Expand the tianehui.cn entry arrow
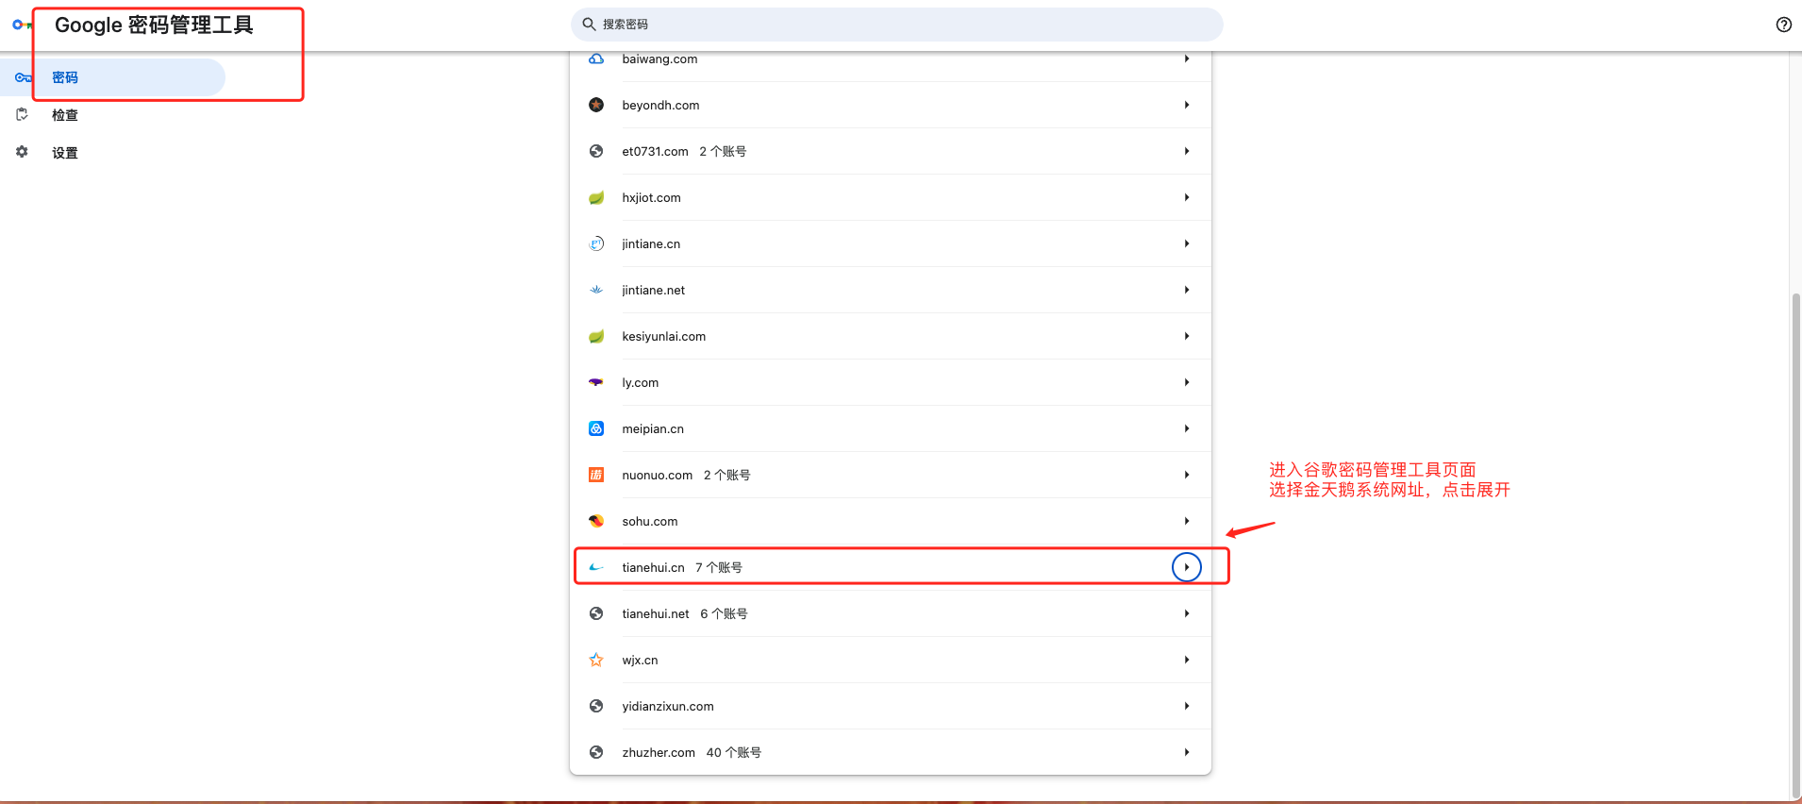The width and height of the screenshot is (1802, 804). pos(1187,567)
